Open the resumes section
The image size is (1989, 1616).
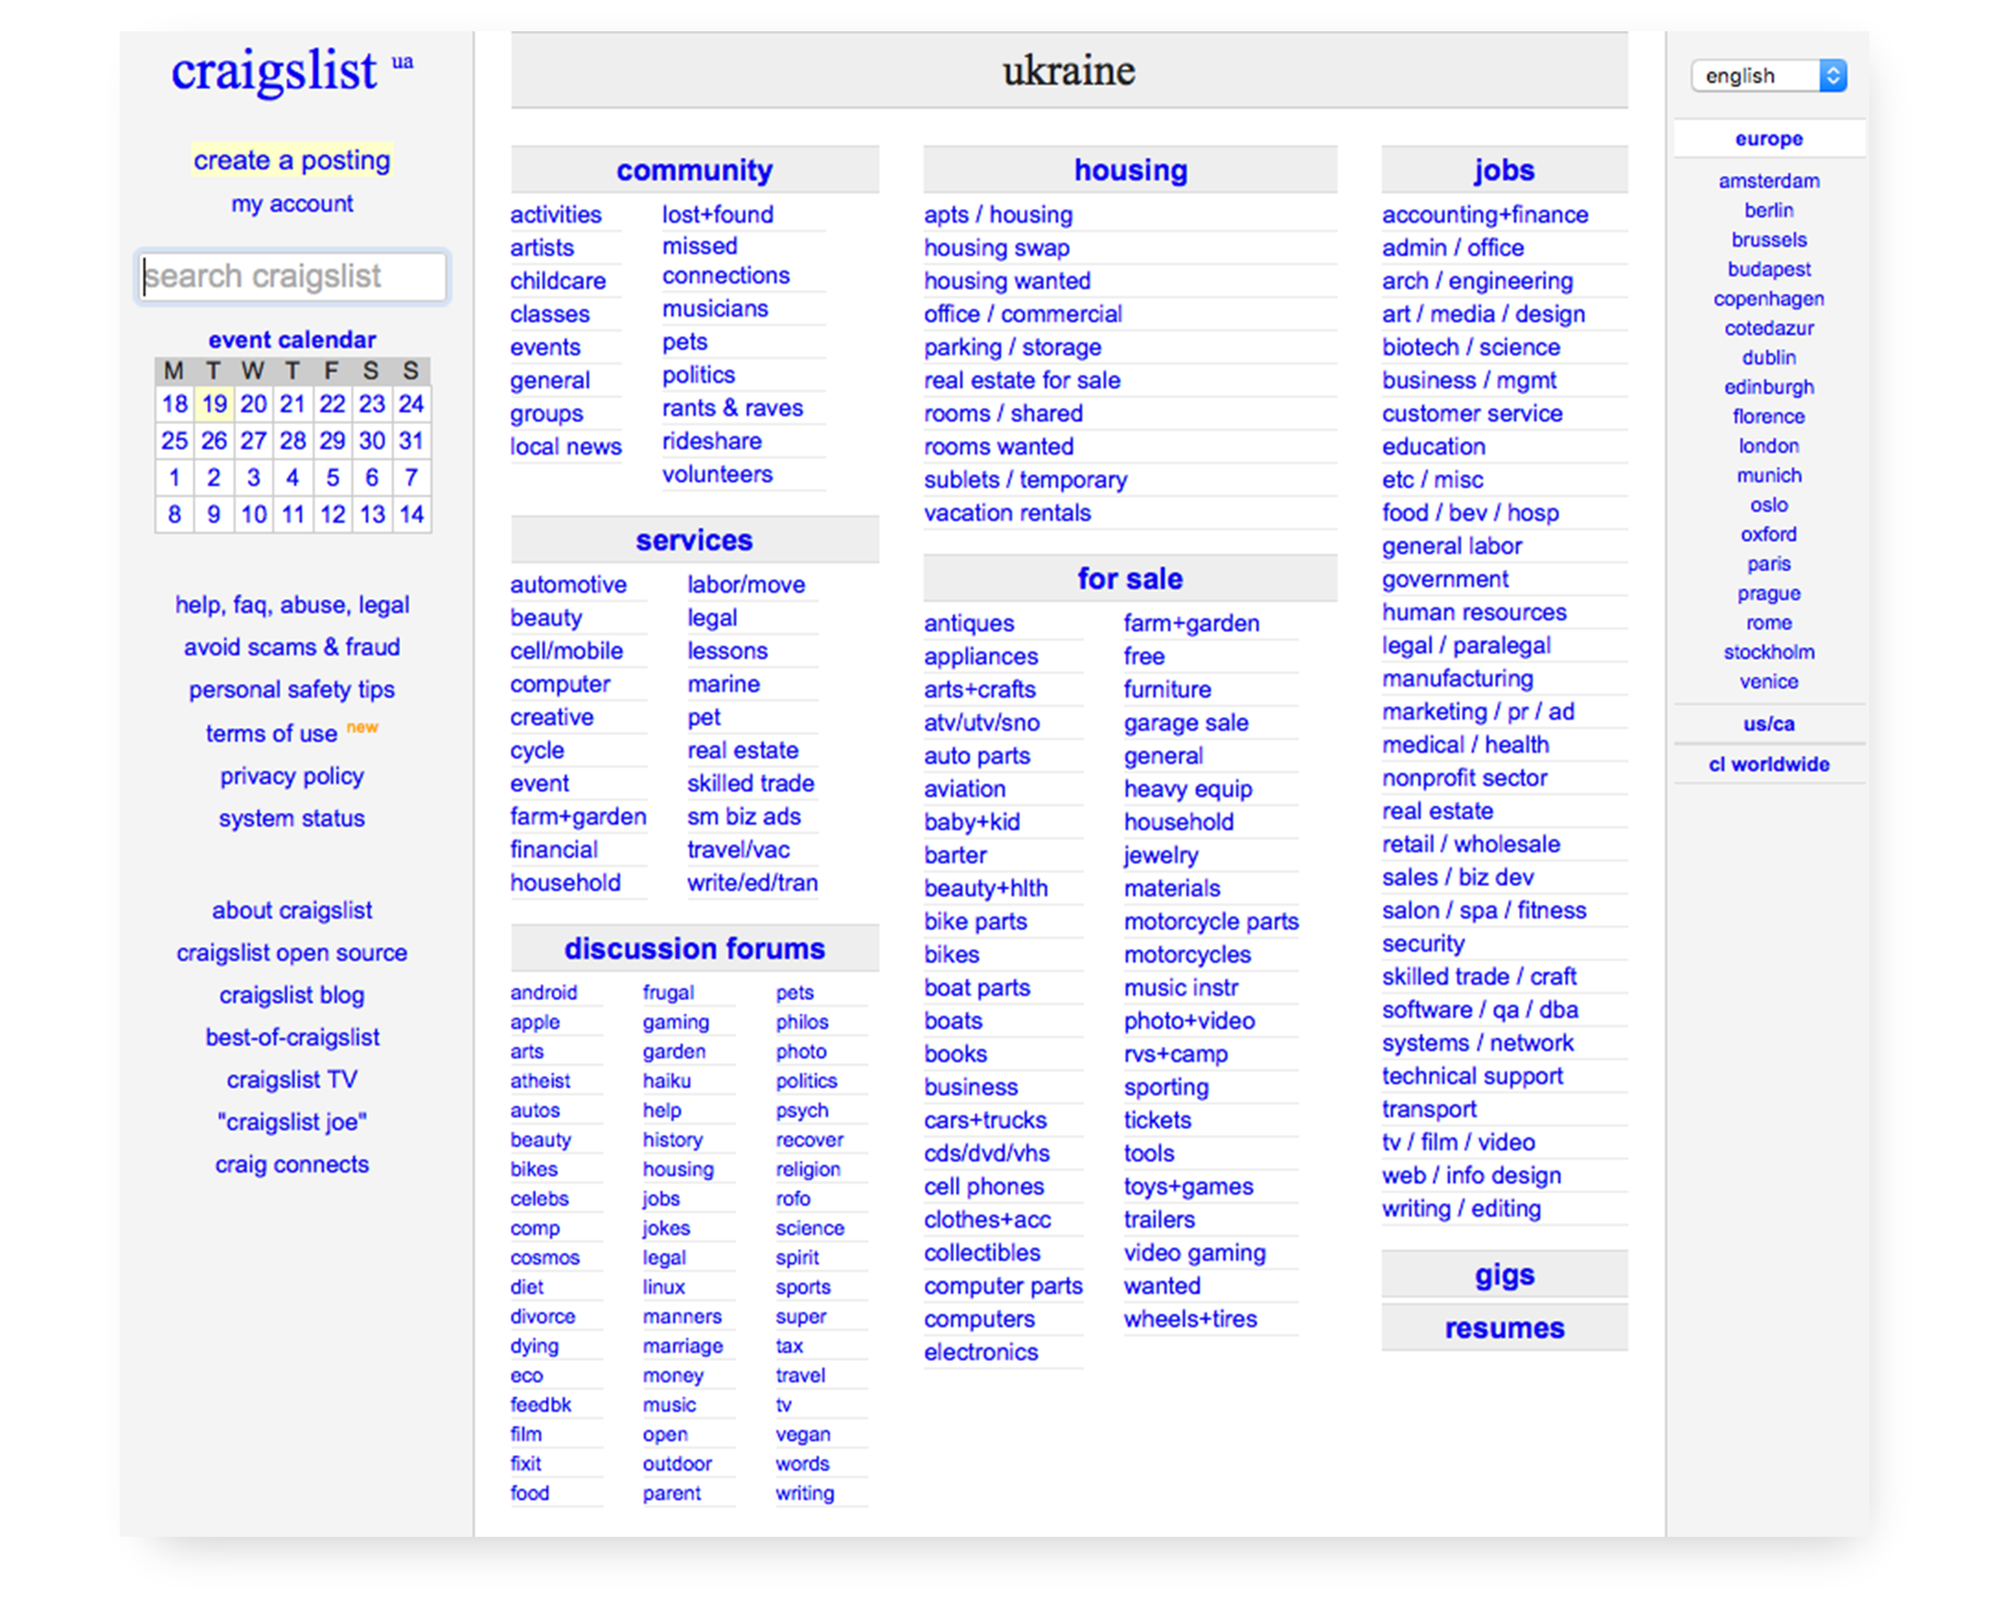(x=1503, y=1328)
